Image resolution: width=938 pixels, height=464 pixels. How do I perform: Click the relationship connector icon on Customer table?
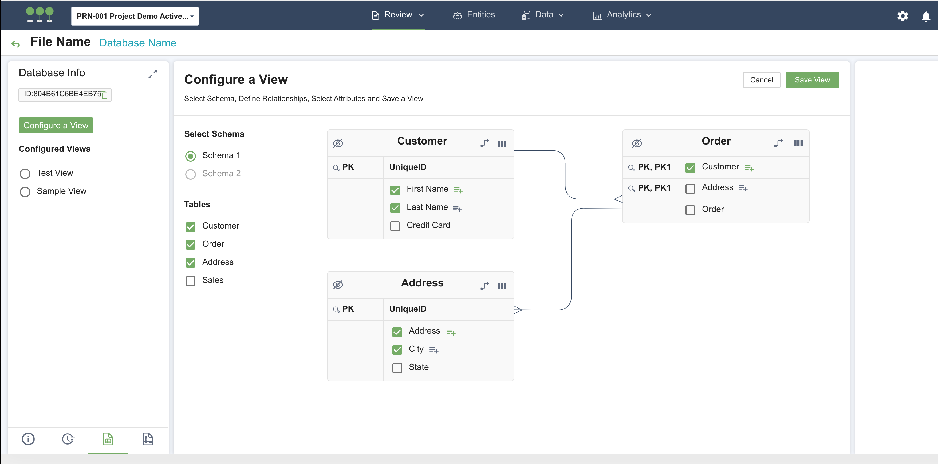[x=484, y=143]
